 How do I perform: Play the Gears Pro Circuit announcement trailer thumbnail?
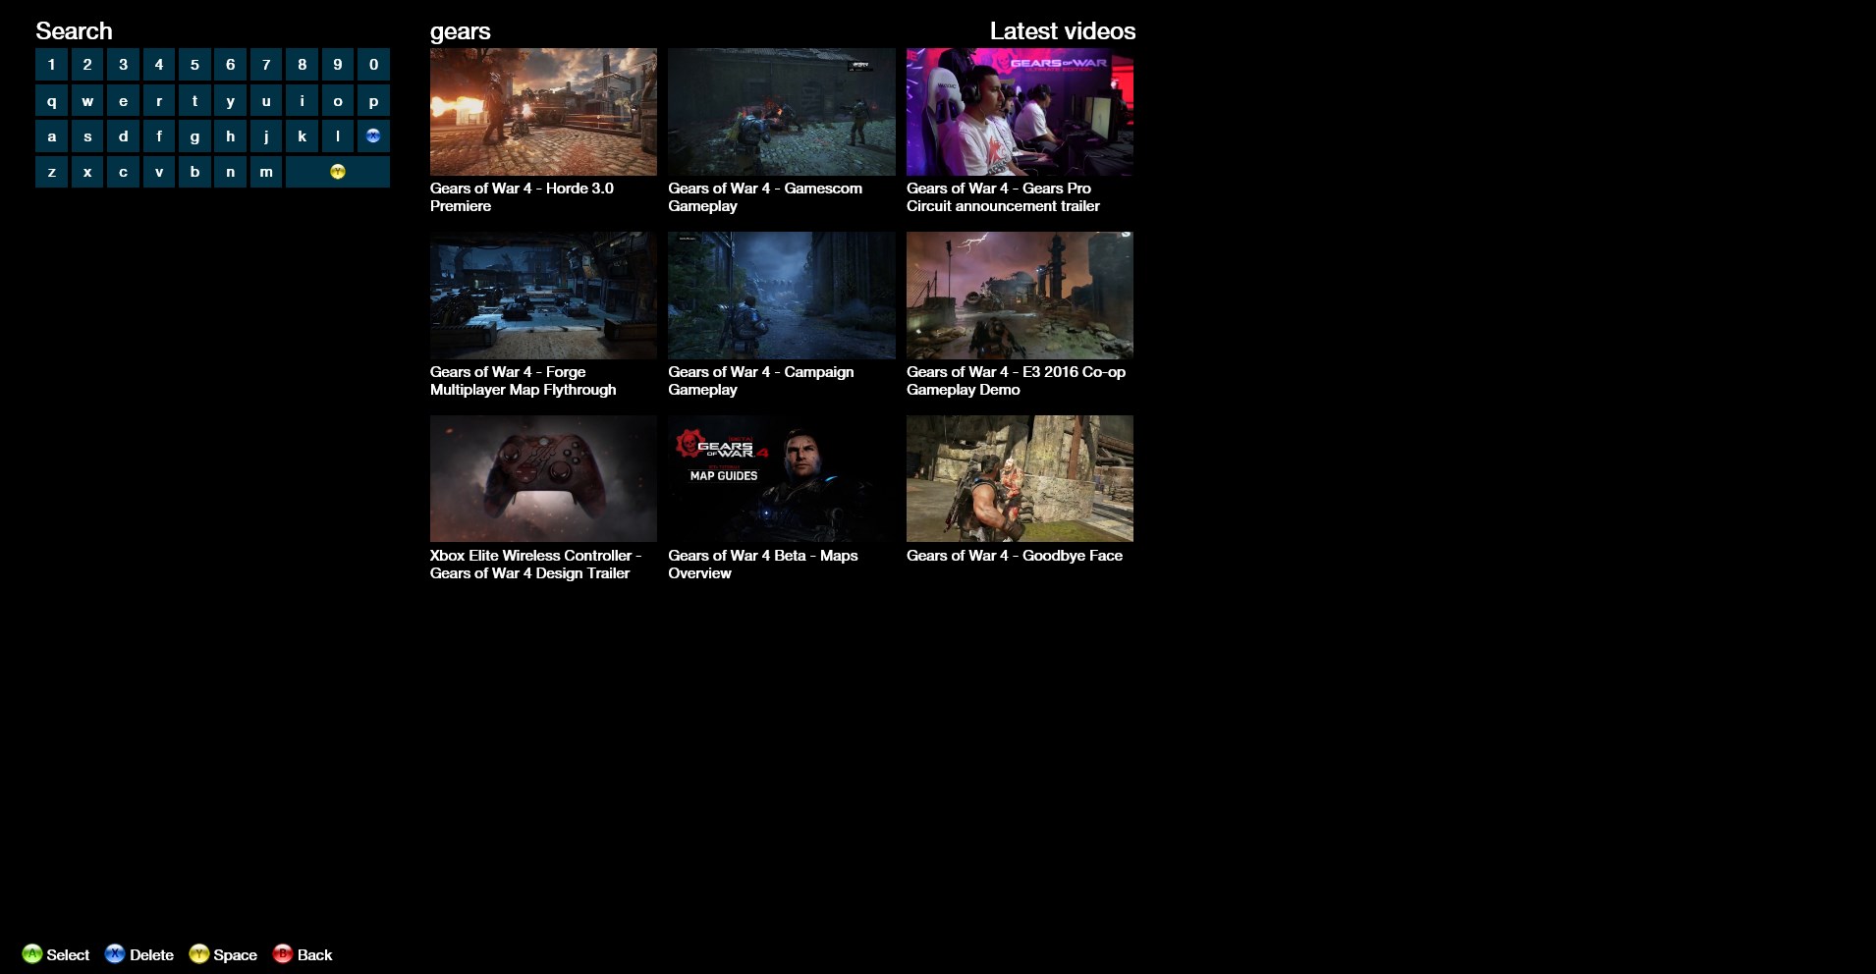(x=1020, y=112)
